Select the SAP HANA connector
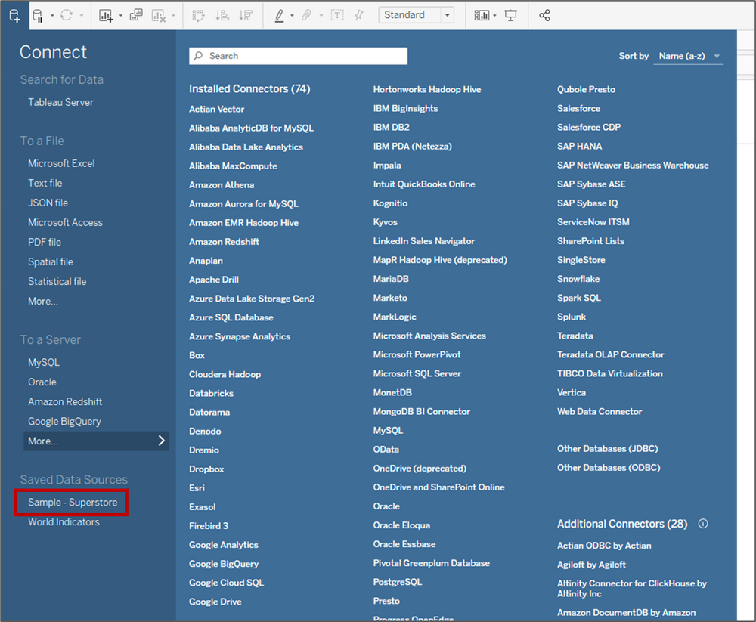756x622 pixels. click(580, 146)
